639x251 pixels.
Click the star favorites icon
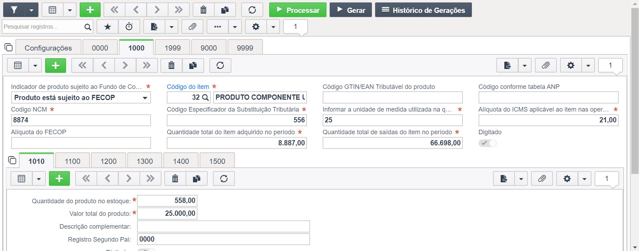click(108, 27)
